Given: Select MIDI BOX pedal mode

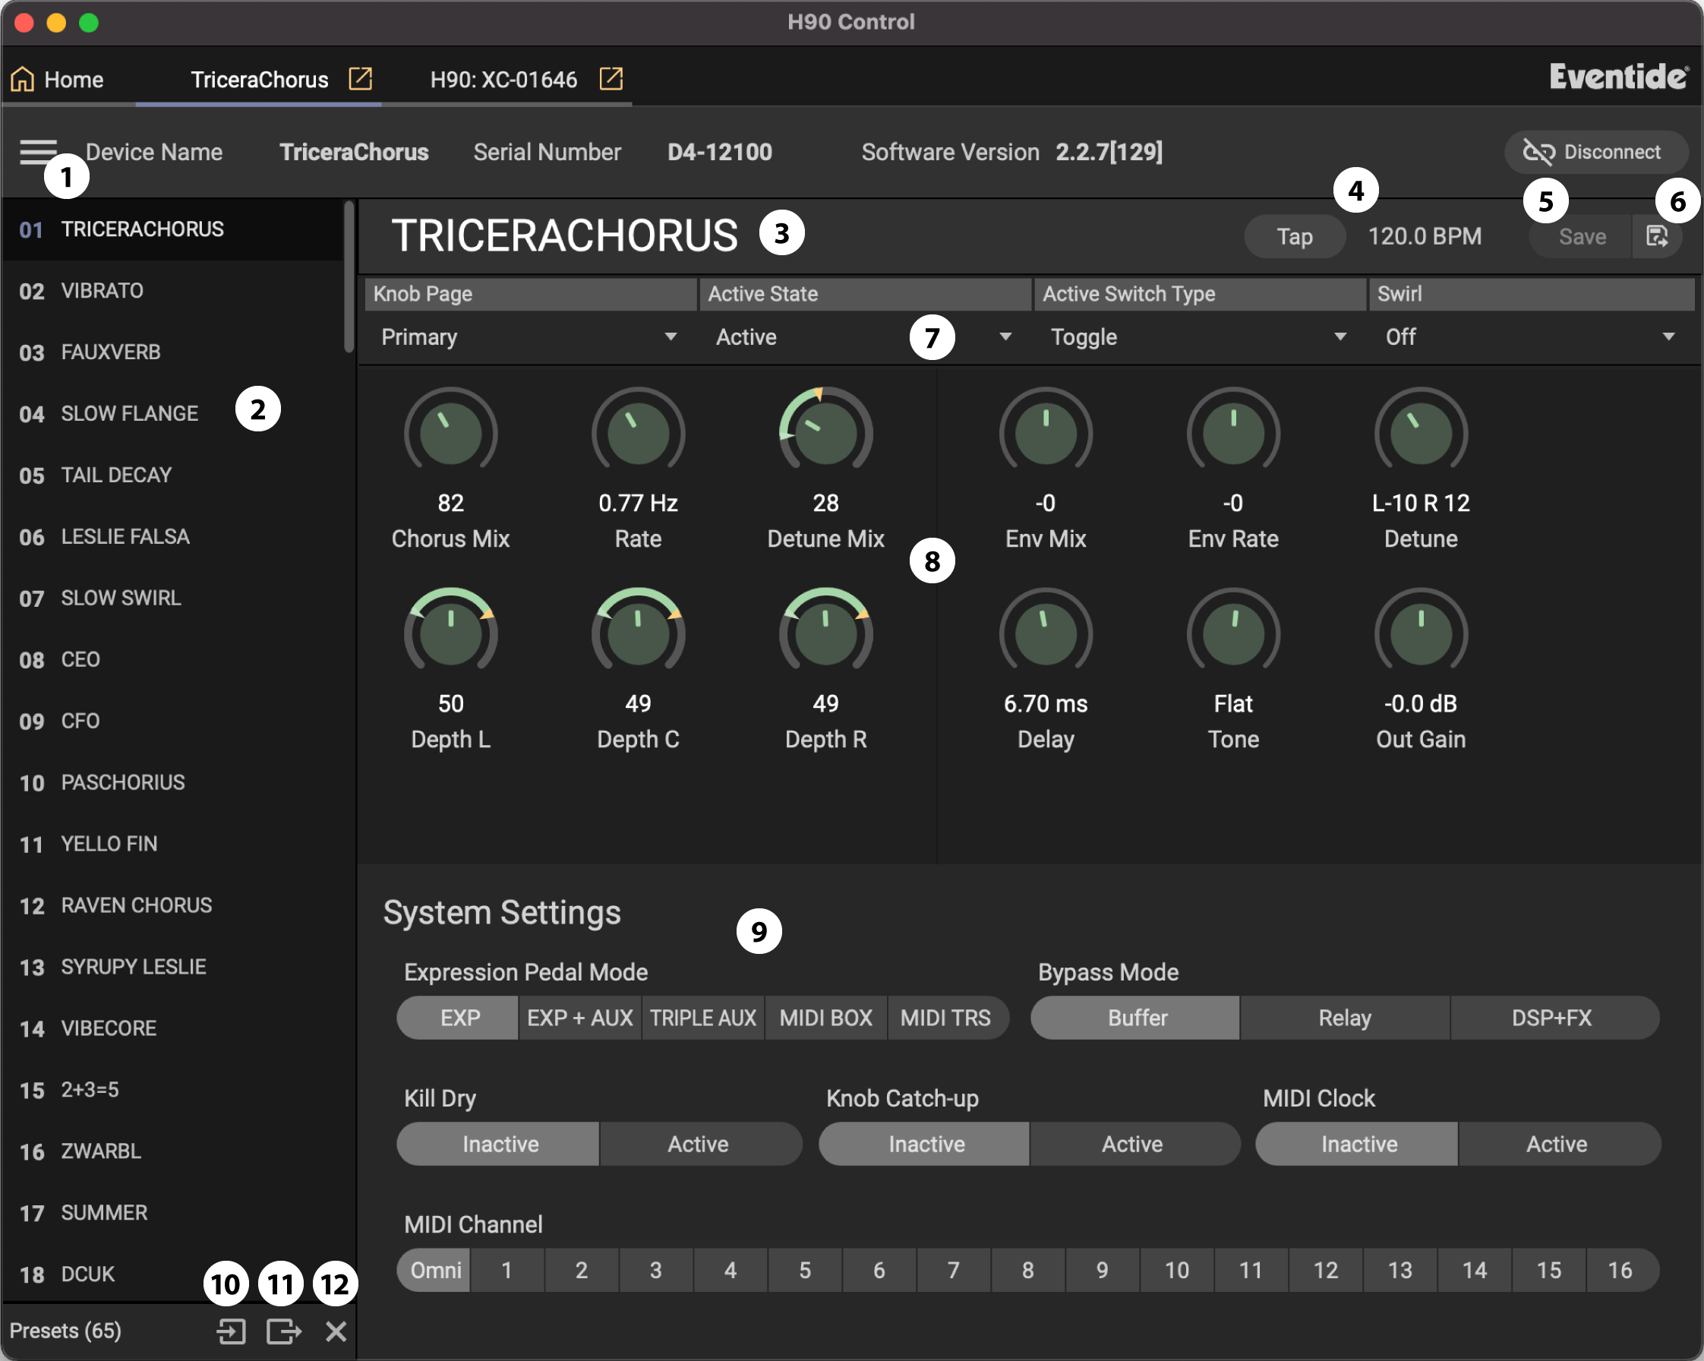Looking at the screenshot, I should coord(826,1018).
